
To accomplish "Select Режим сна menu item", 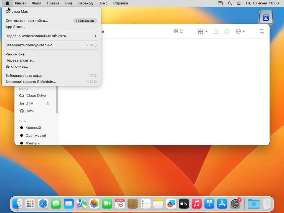I will pos(51,54).
